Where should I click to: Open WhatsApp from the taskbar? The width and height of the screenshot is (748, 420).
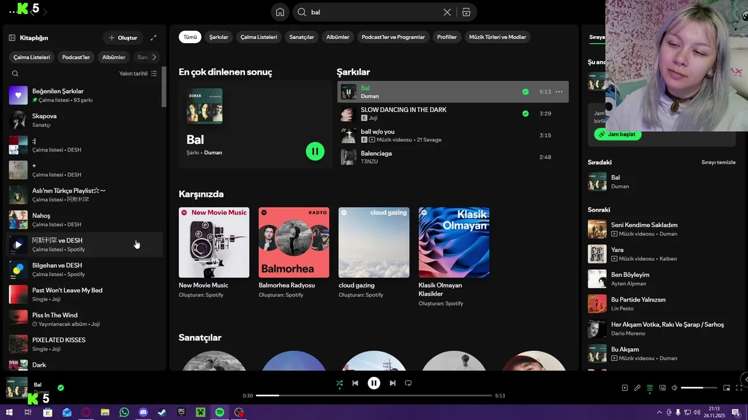pyautogui.click(x=124, y=412)
